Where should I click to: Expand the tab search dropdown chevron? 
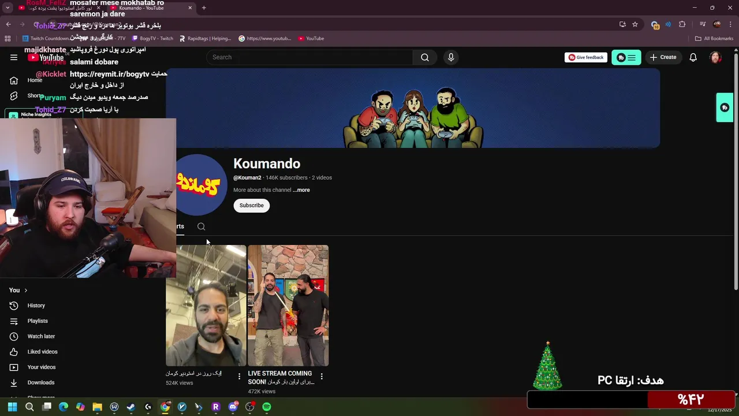click(x=8, y=8)
